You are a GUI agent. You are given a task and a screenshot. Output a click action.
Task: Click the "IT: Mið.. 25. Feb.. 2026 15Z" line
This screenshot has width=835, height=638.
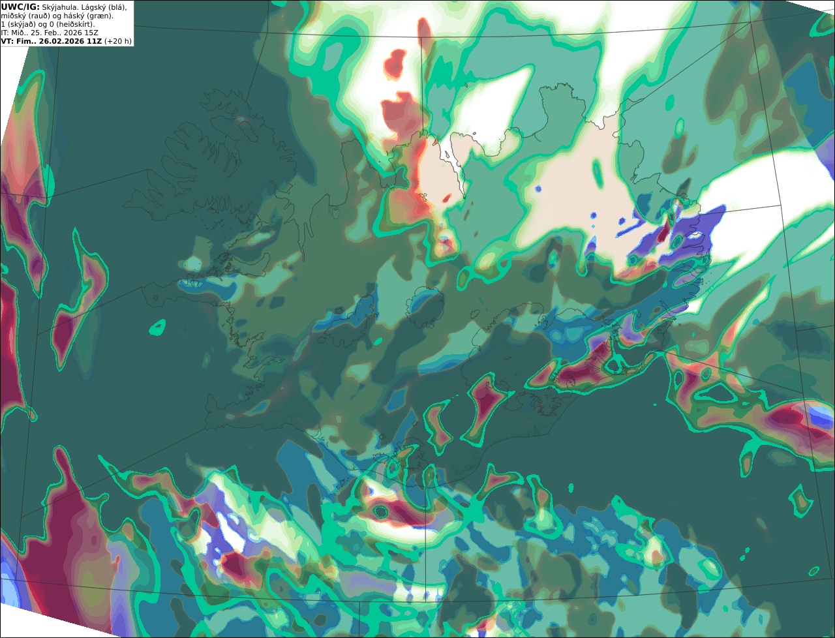50,33
